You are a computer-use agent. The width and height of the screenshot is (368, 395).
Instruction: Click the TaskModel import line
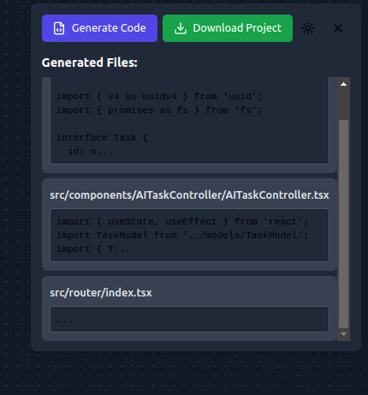182,236
